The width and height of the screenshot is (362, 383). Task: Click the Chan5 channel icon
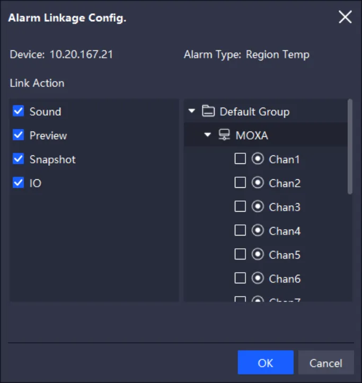pyautogui.click(x=258, y=255)
